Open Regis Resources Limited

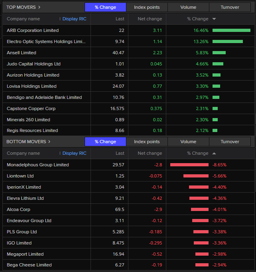tap(32, 130)
